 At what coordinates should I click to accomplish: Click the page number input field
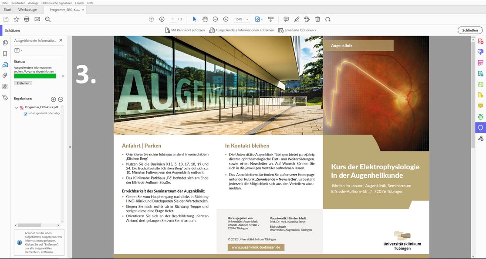173,19
